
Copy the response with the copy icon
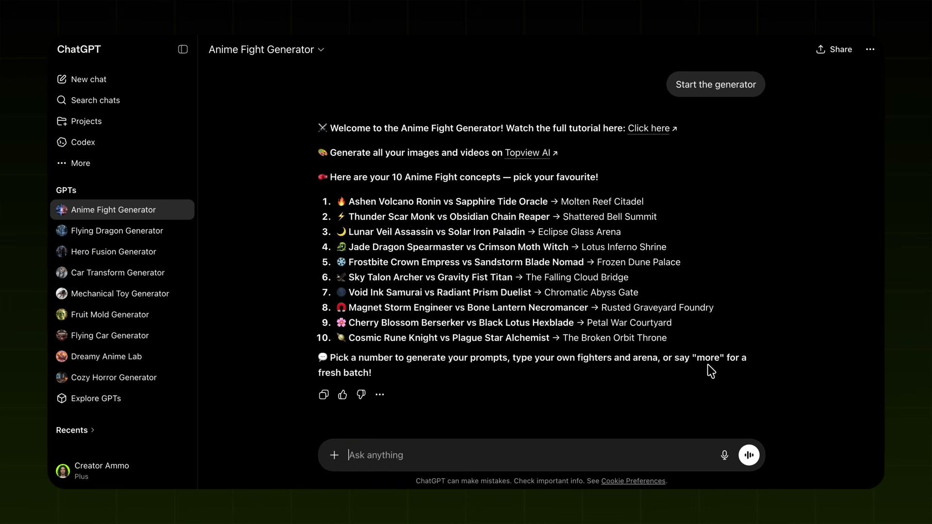(x=324, y=394)
